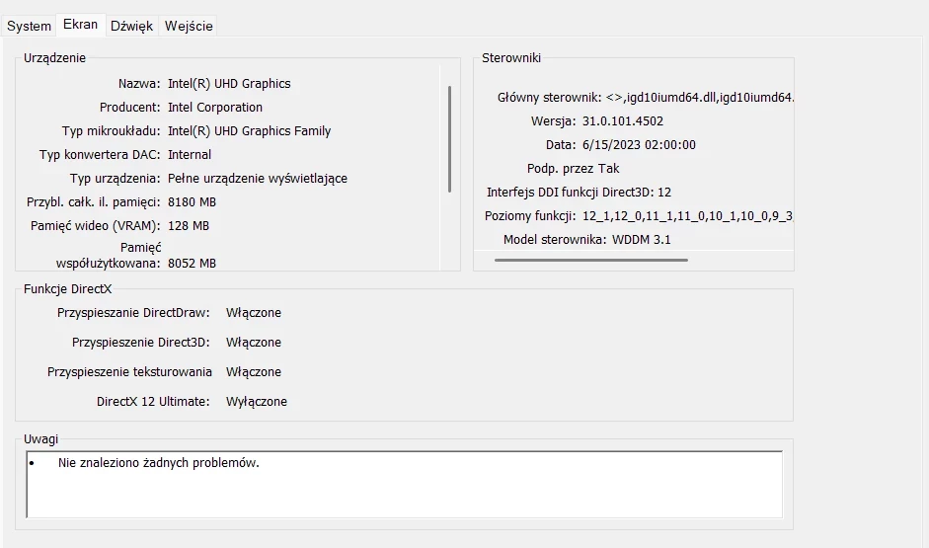929x548 pixels.
Task: Click the driver date 6/15/2023 02:00:00
Action: (639, 144)
